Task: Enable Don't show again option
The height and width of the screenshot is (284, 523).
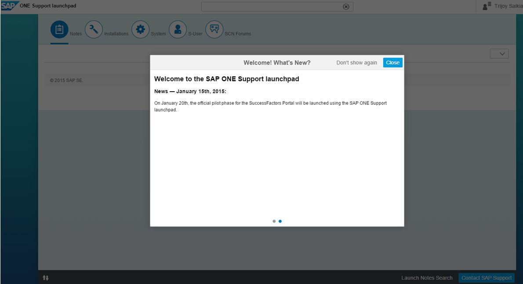Action: pos(356,63)
